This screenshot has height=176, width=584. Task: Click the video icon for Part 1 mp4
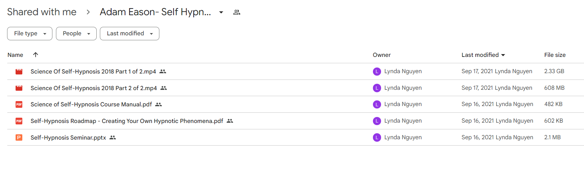pyautogui.click(x=19, y=71)
